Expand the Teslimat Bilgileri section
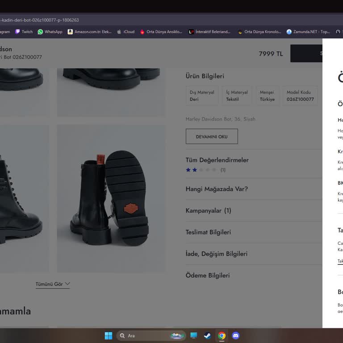Viewport: 343px width, 343px height. (208, 232)
